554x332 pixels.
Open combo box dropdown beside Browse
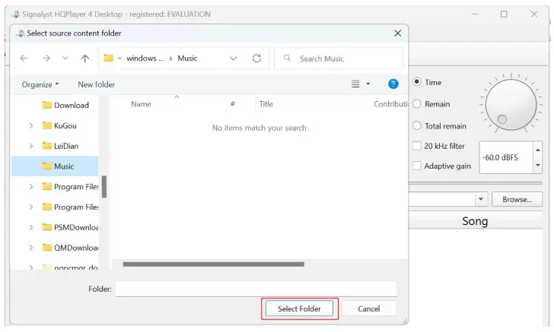tap(480, 199)
